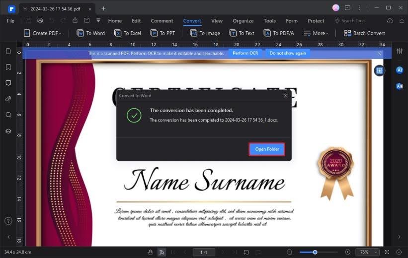This screenshot has width=408, height=258.
Task: Toggle the properties panel in right sidebar
Action: (399, 52)
